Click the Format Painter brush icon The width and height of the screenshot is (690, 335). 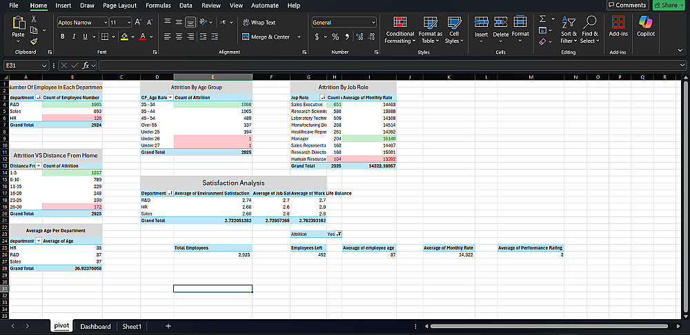[34, 41]
